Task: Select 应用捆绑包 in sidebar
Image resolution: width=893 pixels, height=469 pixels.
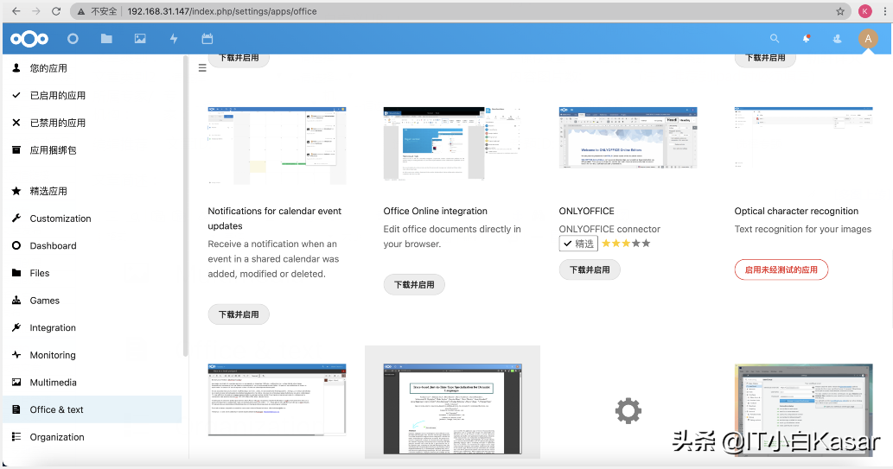Action: coord(92,150)
